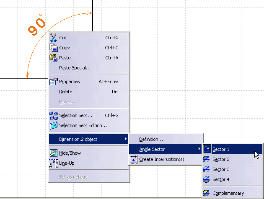This screenshot has height=199, width=264.
Task: Click the Copy pages icon
Action: [x=54, y=48]
